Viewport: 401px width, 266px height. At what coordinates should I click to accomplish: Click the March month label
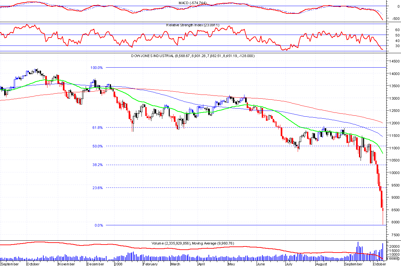tap(175, 264)
